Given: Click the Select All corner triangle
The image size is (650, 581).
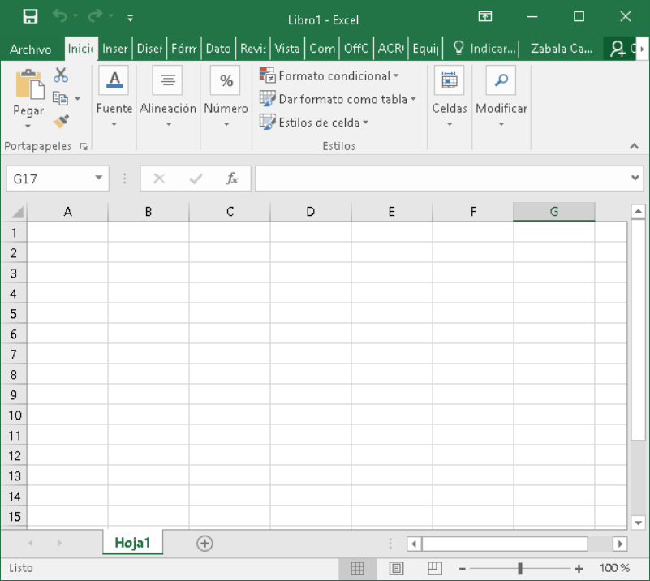Looking at the screenshot, I should [16, 213].
